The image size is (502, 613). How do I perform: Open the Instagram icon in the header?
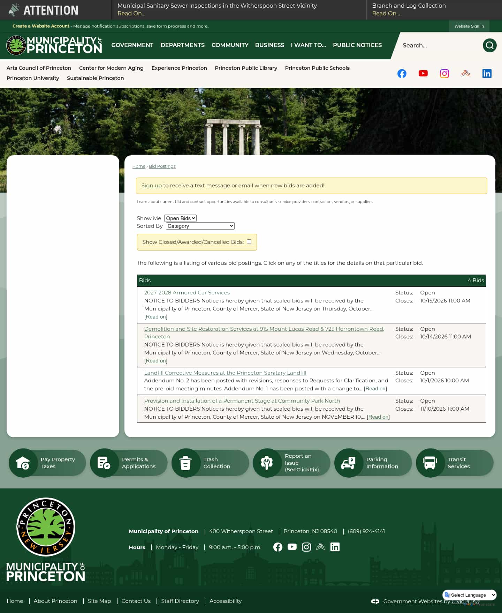pos(444,73)
